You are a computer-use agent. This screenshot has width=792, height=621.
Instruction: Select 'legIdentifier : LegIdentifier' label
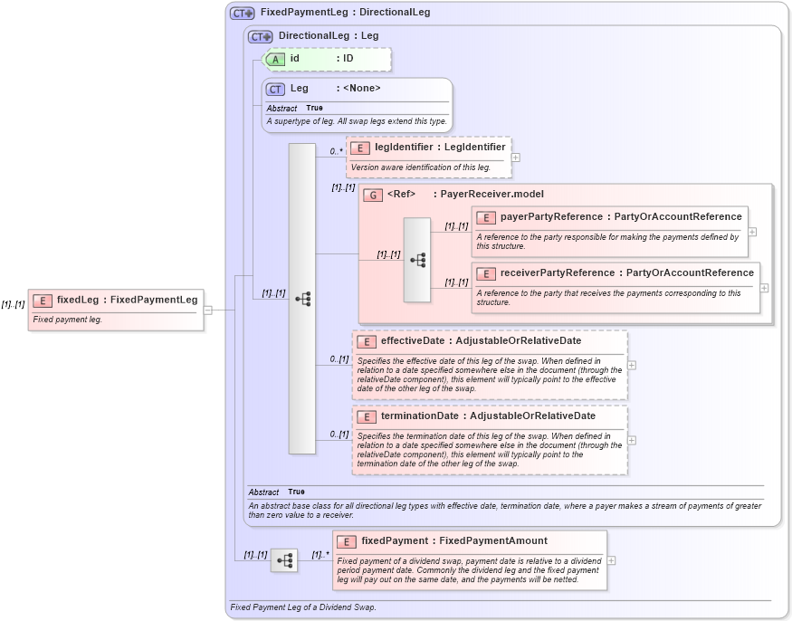pos(440,147)
